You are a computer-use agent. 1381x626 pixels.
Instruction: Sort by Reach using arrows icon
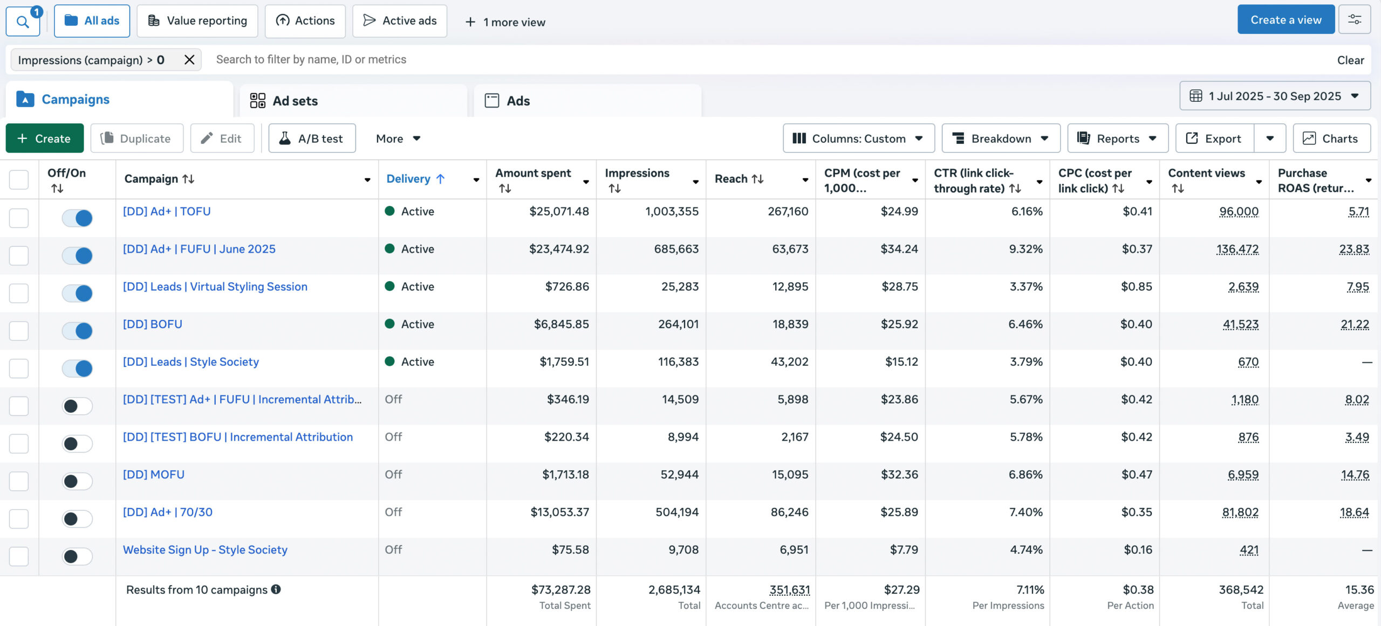[757, 179]
